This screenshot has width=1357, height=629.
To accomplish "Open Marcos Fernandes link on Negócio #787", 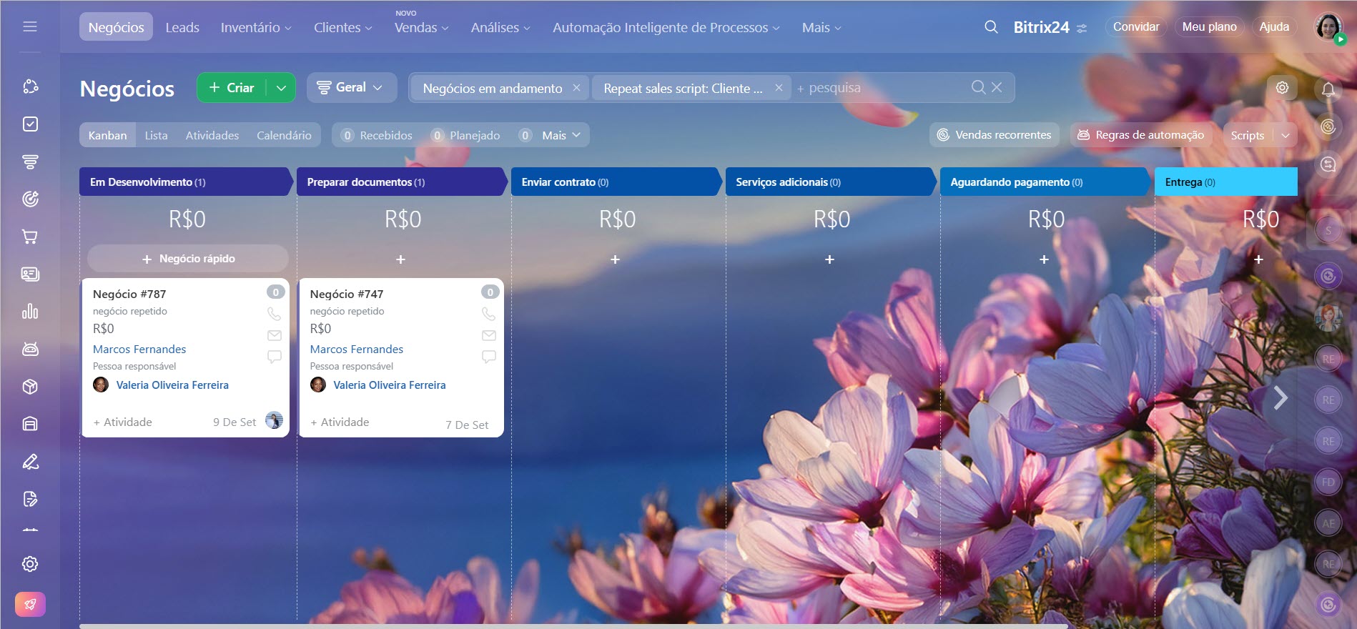I will 139,349.
